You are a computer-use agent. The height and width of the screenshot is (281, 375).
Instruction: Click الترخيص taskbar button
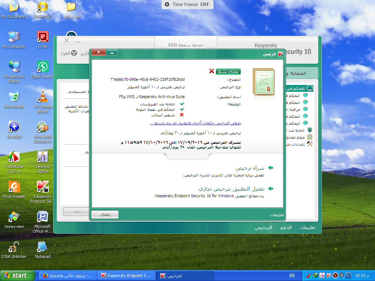tap(185, 276)
